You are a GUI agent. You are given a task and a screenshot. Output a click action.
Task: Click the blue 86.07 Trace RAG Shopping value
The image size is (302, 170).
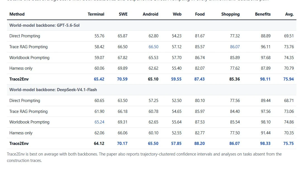click(x=235, y=47)
